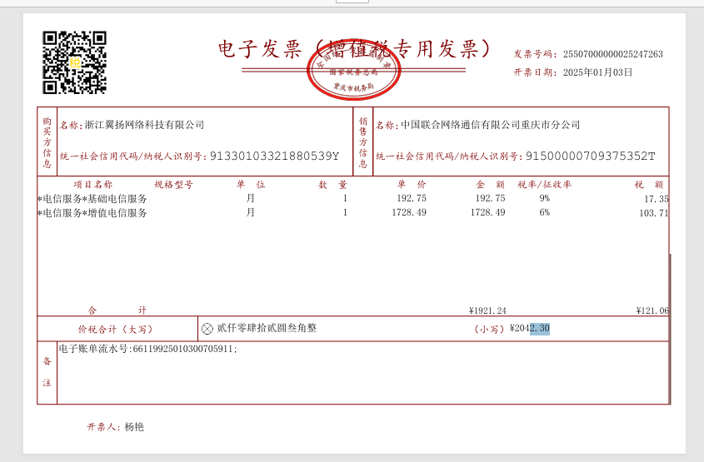Viewport: 704px width, 462px height.
Task: Click the invoice title 电子发票（增值税专用发票）
Action: coord(356,48)
